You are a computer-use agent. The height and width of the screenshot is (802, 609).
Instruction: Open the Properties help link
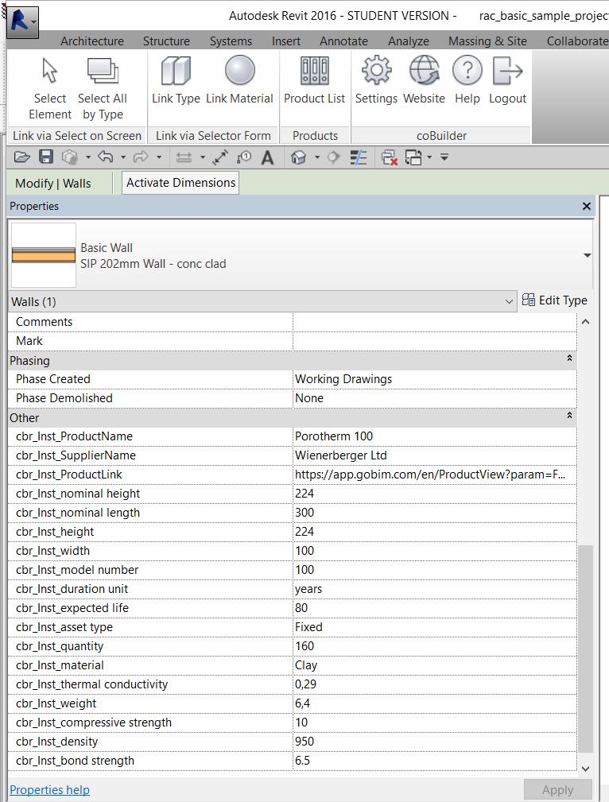pyautogui.click(x=49, y=790)
